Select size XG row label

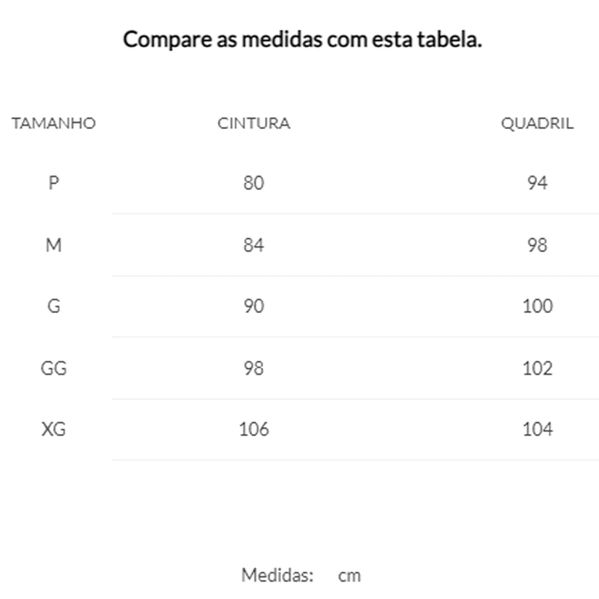[53, 429]
